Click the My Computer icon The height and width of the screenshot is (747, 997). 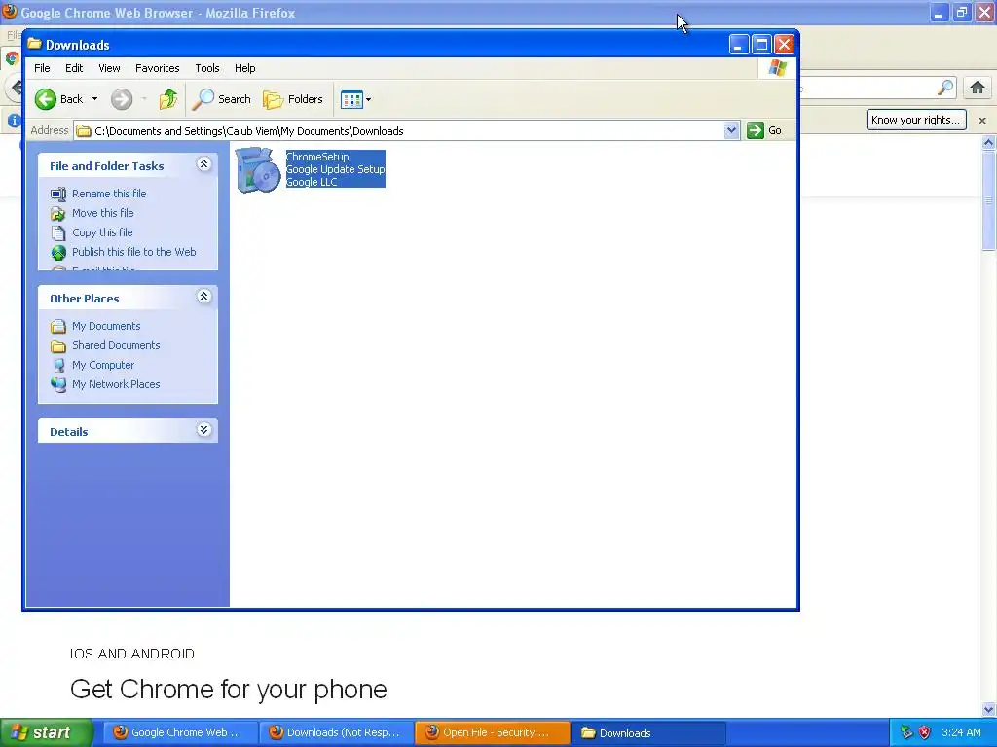[x=58, y=366]
